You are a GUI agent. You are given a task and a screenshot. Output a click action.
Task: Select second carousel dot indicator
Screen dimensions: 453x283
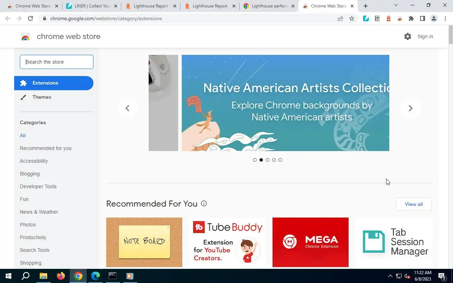(261, 160)
